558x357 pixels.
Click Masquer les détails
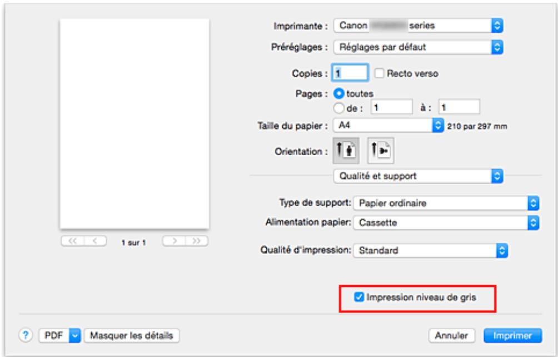tap(132, 335)
